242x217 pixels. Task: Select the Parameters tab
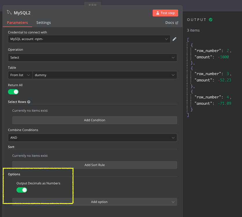click(17, 23)
